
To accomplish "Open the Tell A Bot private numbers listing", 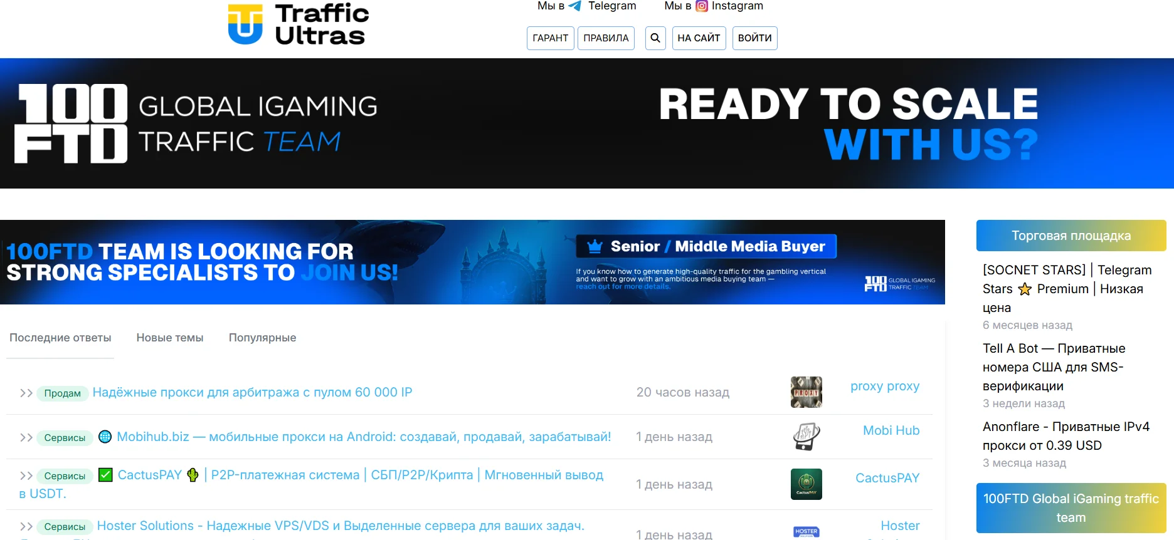I will (x=1054, y=367).
